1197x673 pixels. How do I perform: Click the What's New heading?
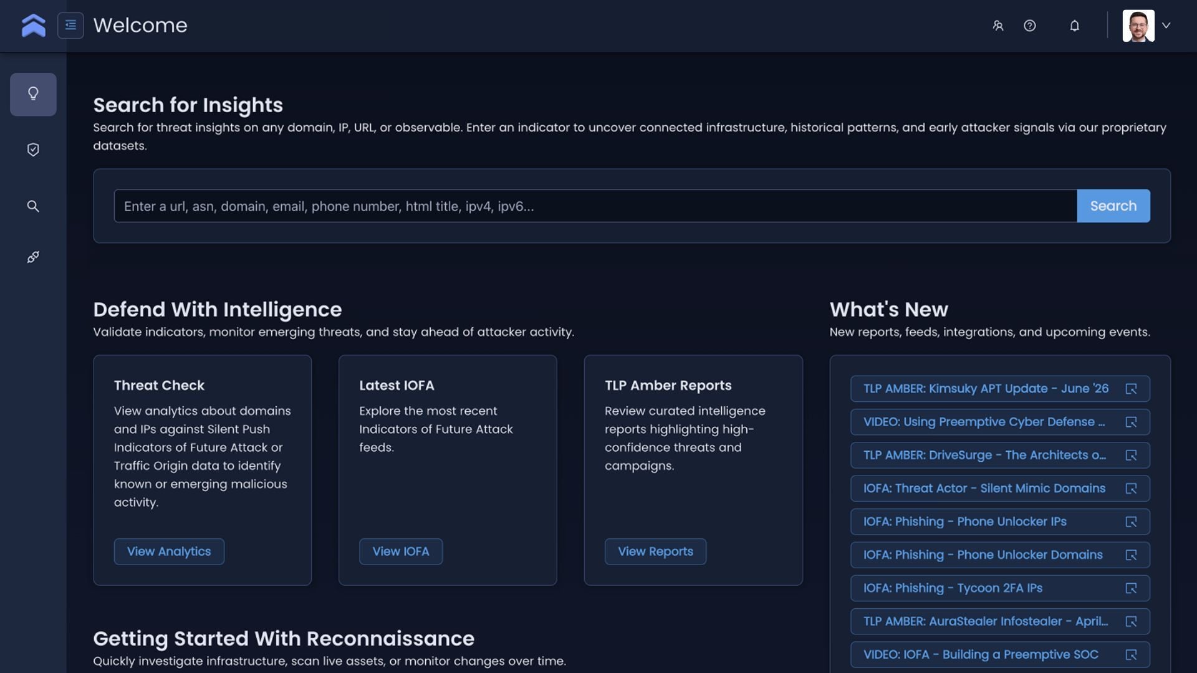[x=888, y=310]
